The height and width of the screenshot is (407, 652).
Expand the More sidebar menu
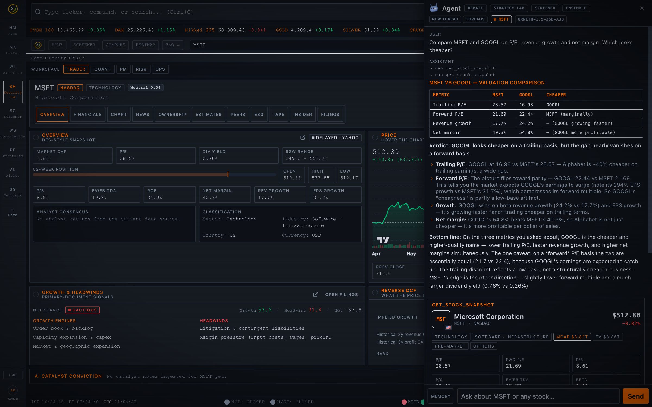point(13,212)
